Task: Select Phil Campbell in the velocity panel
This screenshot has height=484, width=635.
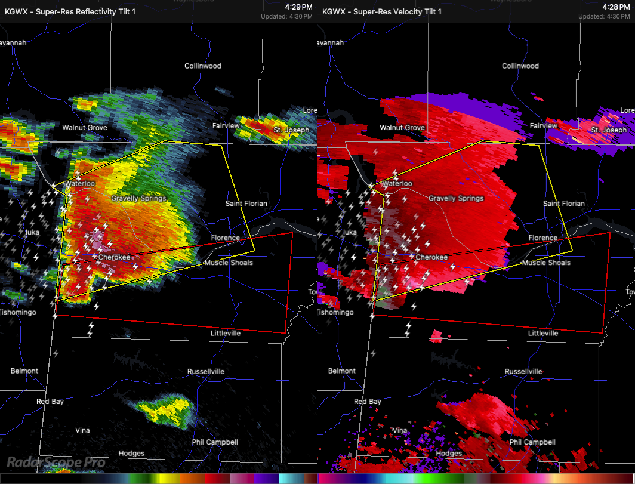Action: (x=532, y=442)
